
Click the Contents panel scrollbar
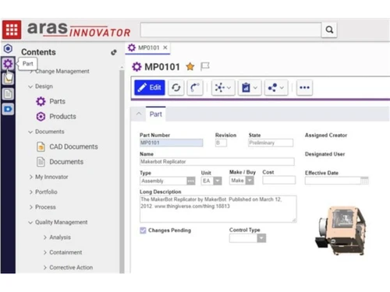coord(122,171)
